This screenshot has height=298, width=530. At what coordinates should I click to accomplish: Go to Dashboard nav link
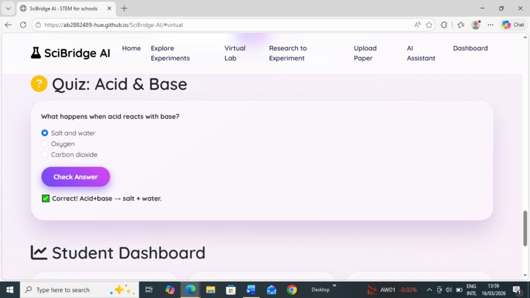pos(470,48)
